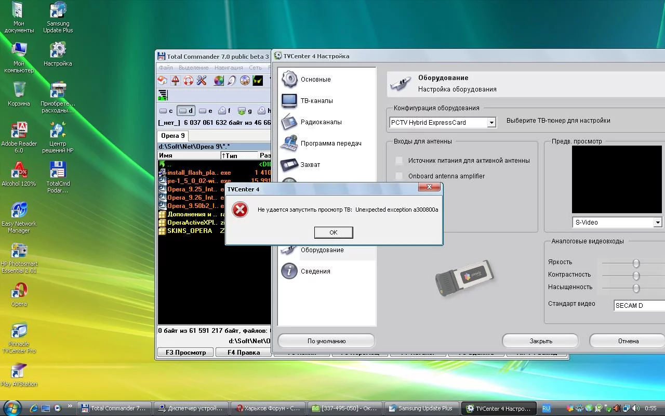Open Alcohol 120% desktop icon
Viewport: 665px width, 416px height.
19,175
